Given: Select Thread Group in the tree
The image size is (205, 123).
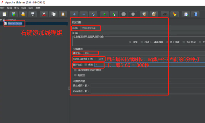Looking at the screenshot, I should 15,23.
